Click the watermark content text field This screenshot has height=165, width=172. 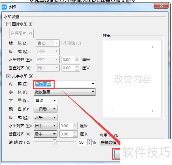(x=63, y=84)
